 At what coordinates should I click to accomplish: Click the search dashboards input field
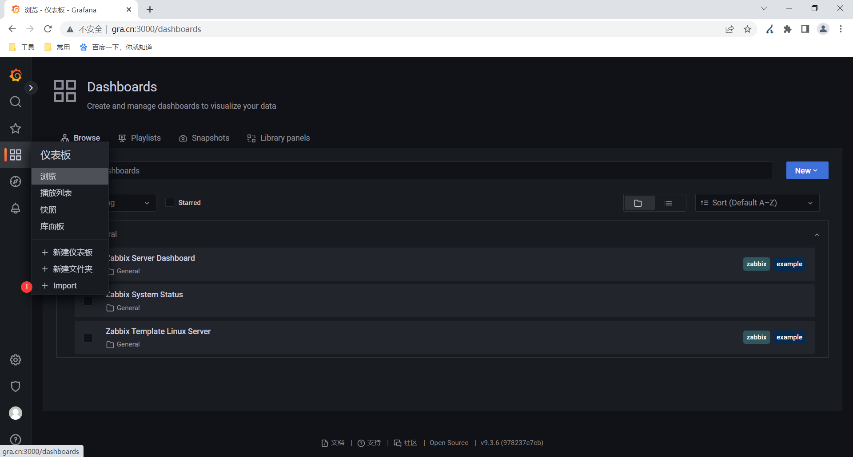(441, 170)
